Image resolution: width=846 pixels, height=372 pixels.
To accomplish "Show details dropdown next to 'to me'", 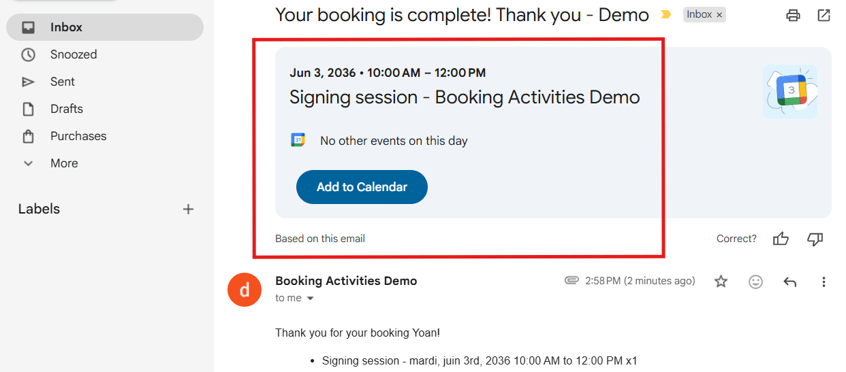I will pos(310,299).
